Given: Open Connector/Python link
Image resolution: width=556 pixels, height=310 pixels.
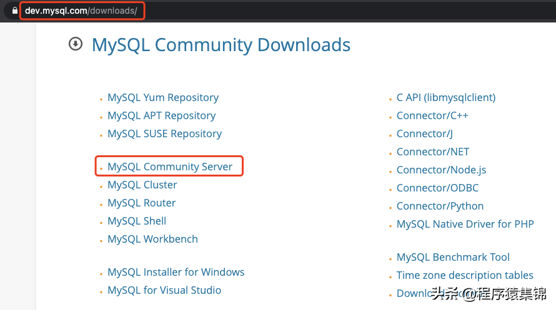Looking at the screenshot, I should click(440, 206).
